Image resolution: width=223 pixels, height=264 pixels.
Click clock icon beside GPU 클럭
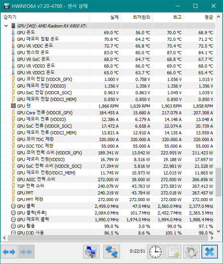tap(13, 206)
